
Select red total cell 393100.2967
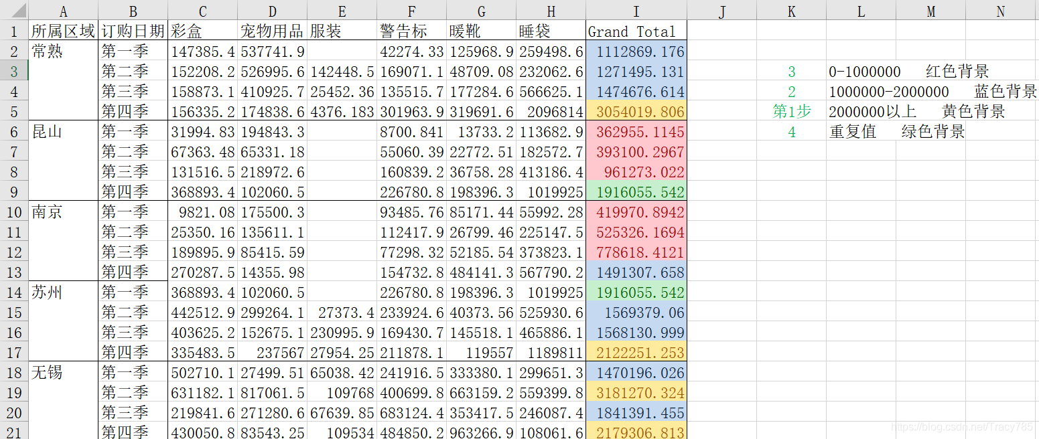coord(636,152)
